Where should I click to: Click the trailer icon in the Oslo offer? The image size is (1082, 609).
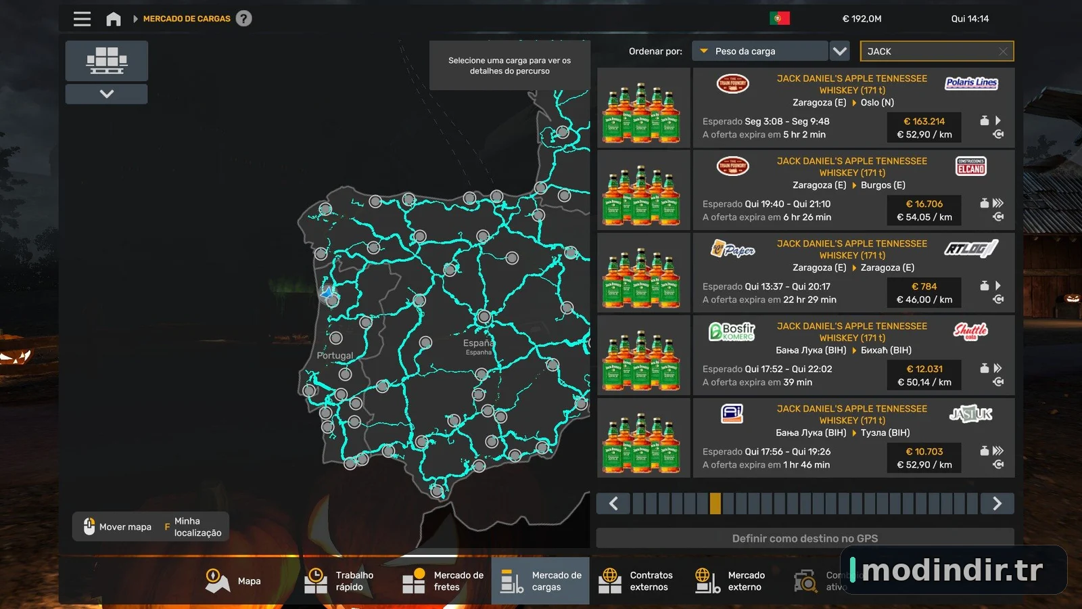998,135
